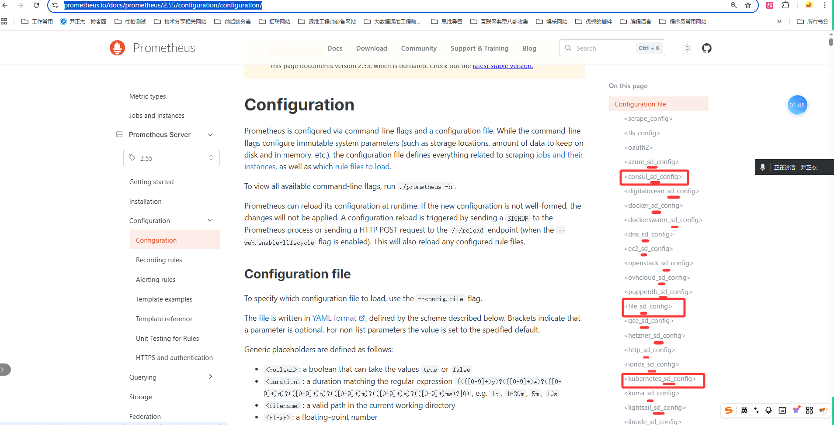Switch input language via the 英 indicator

(x=744, y=410)
